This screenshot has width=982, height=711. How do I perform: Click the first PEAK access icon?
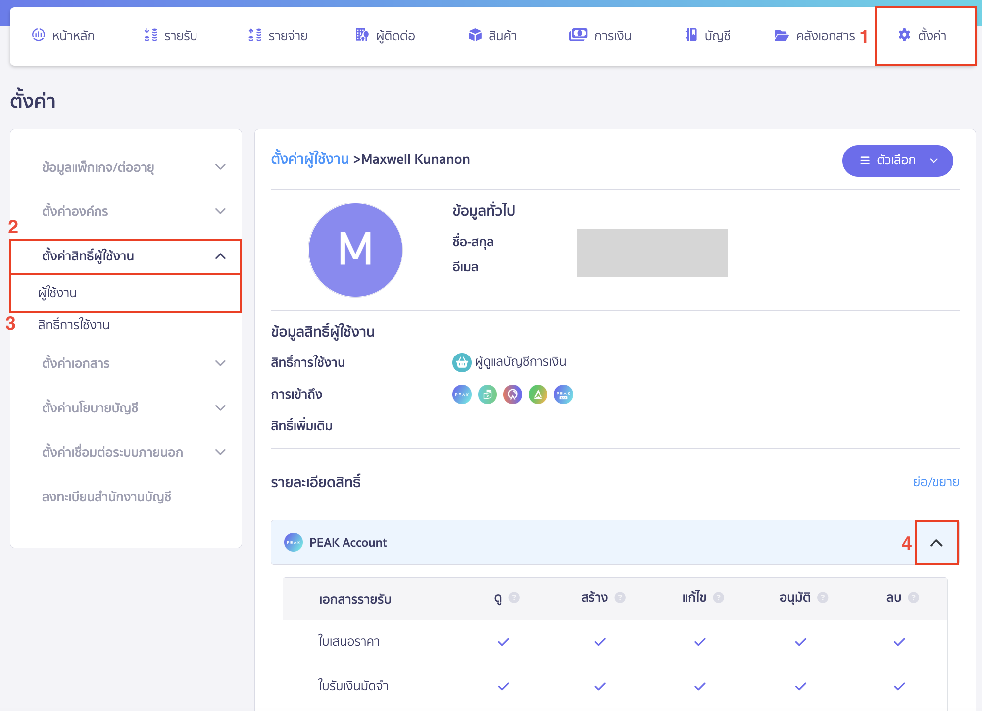click(x=462, y=395)
